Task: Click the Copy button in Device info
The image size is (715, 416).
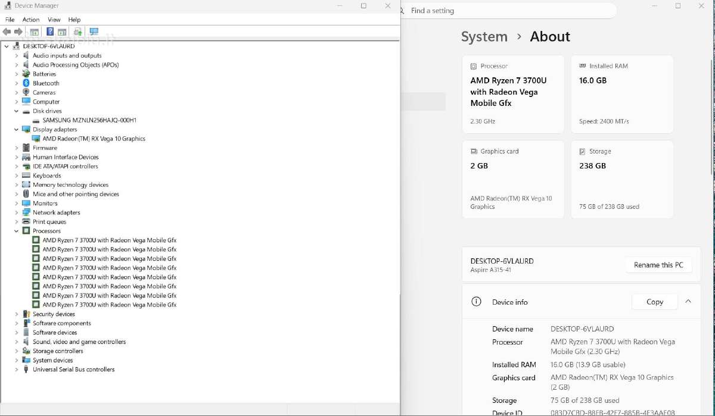Action: pos(655,302)
